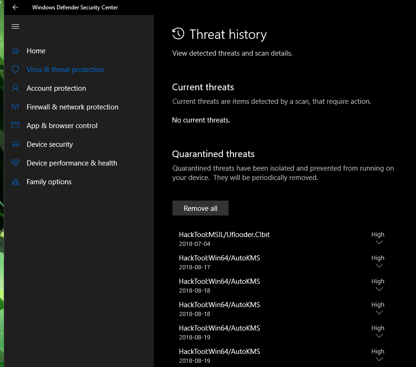Click the Threat history clock icon

coord(178,34)
